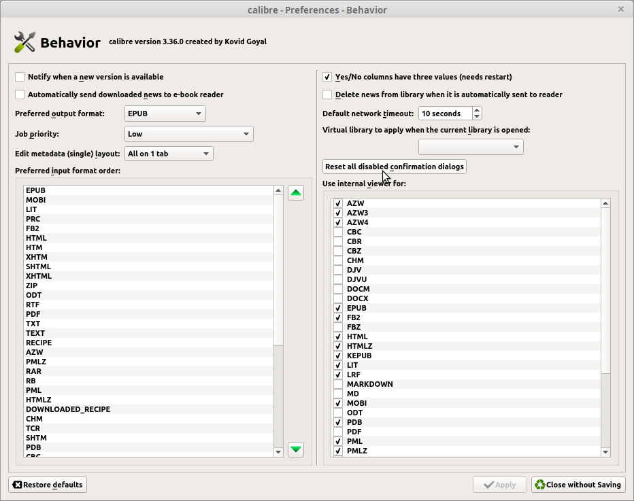Image resolution: width=634 pixels, height=501 pixels.
Task: Uncheck the KEPUB viewer checkbox
Action: pos(338,356)
